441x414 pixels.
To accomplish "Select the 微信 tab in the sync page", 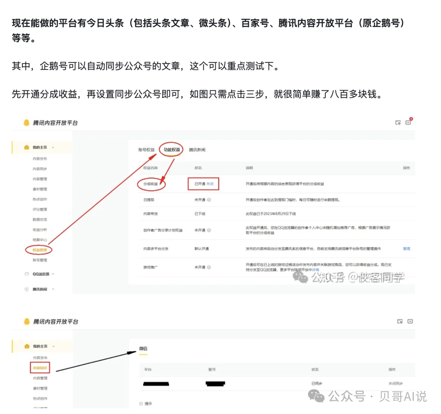I will tap(143, 348).
